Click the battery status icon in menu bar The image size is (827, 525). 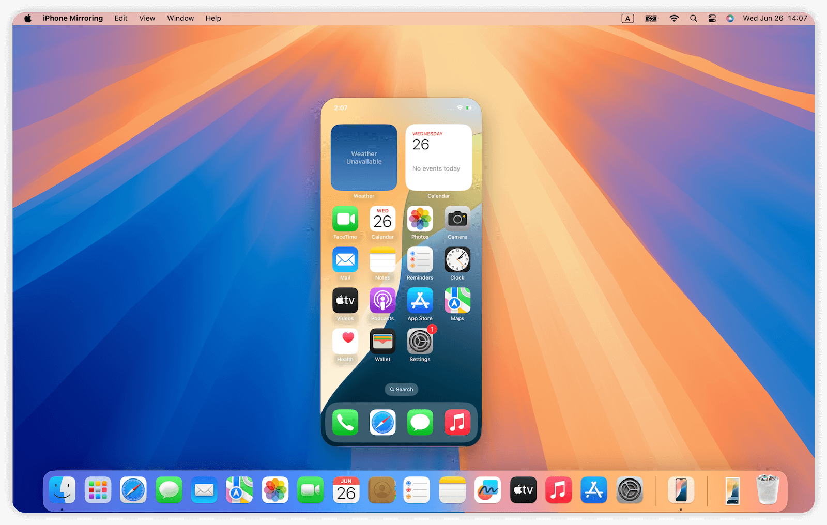click(651, 18)
